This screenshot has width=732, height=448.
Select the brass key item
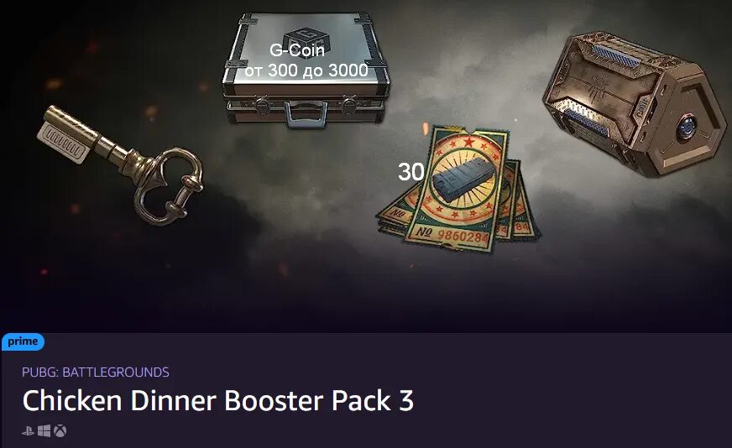[120, 164]
